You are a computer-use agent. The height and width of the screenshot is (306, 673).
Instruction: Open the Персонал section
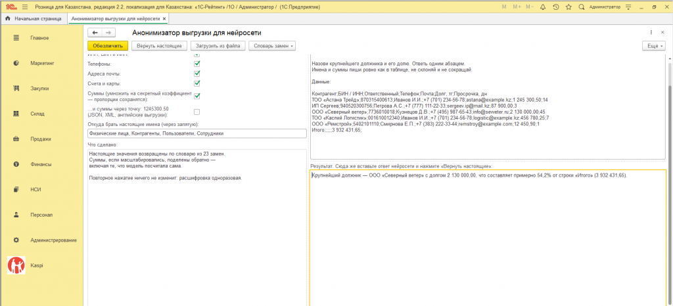click(x=41, y=215)
